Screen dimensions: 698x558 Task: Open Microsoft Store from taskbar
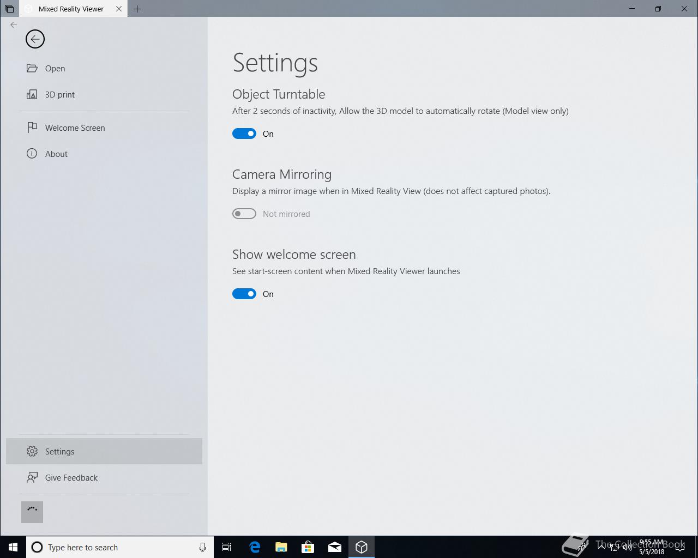click(308, 547)
